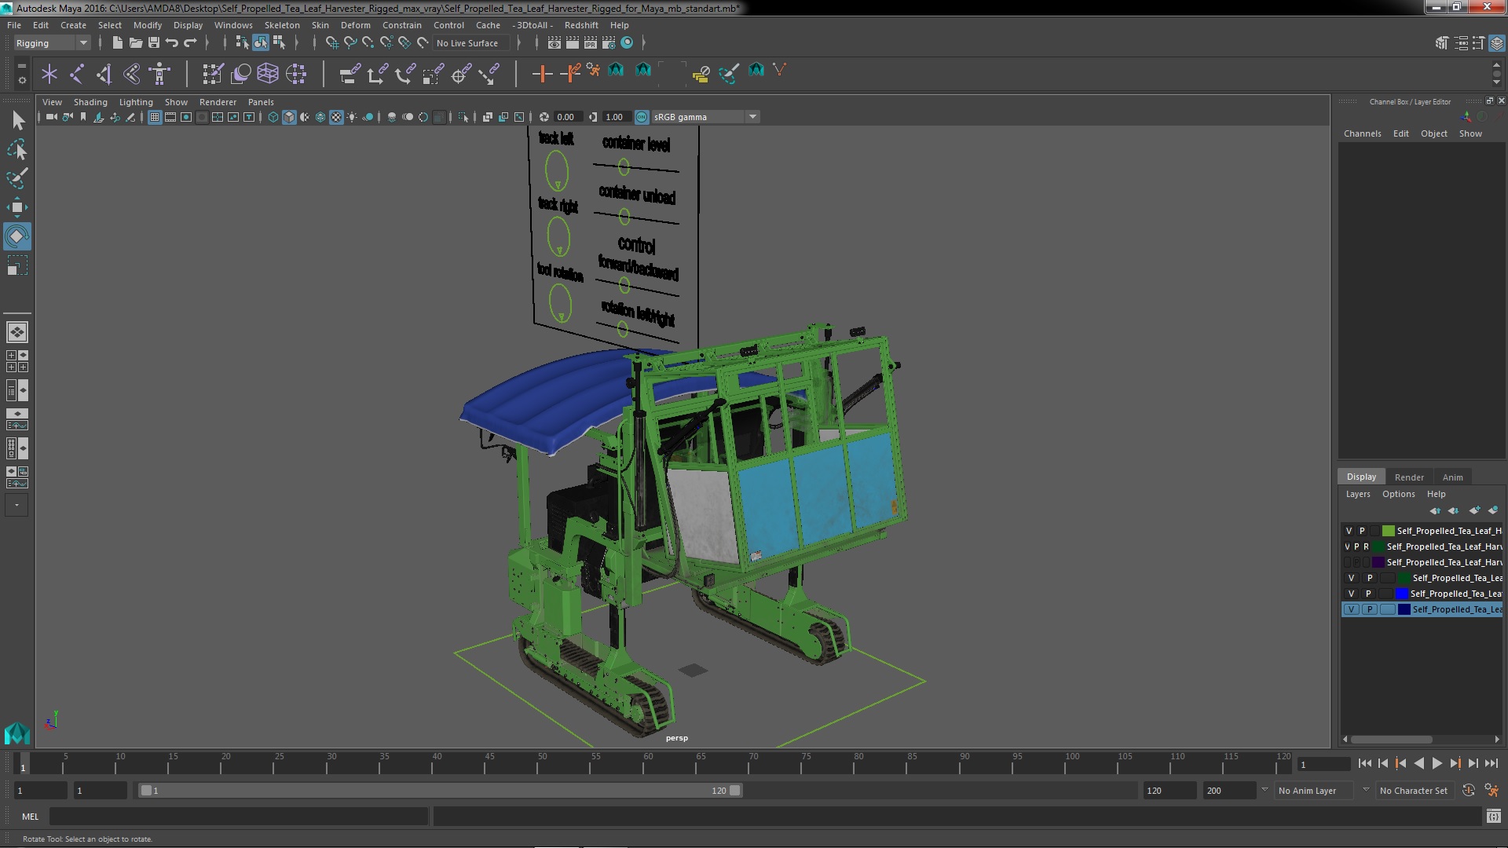Click the Panels menu in viewport

[x=261, y=101]
